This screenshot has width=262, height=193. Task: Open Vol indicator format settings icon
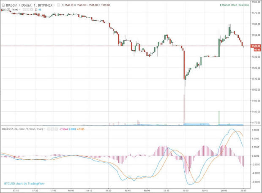[x=29, y=9]
